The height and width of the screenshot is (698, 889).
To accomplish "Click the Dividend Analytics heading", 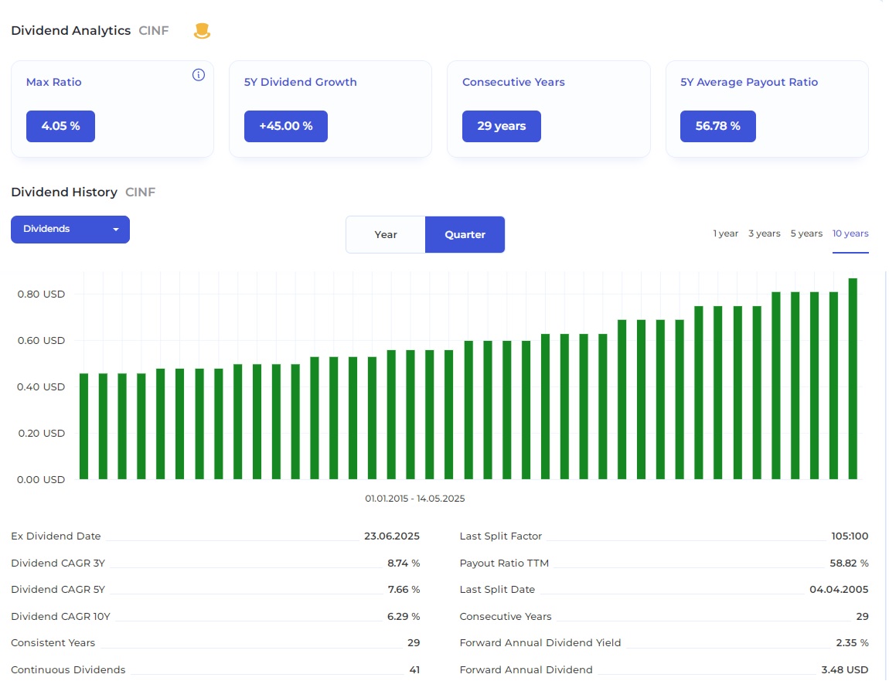I will (71, 31).
